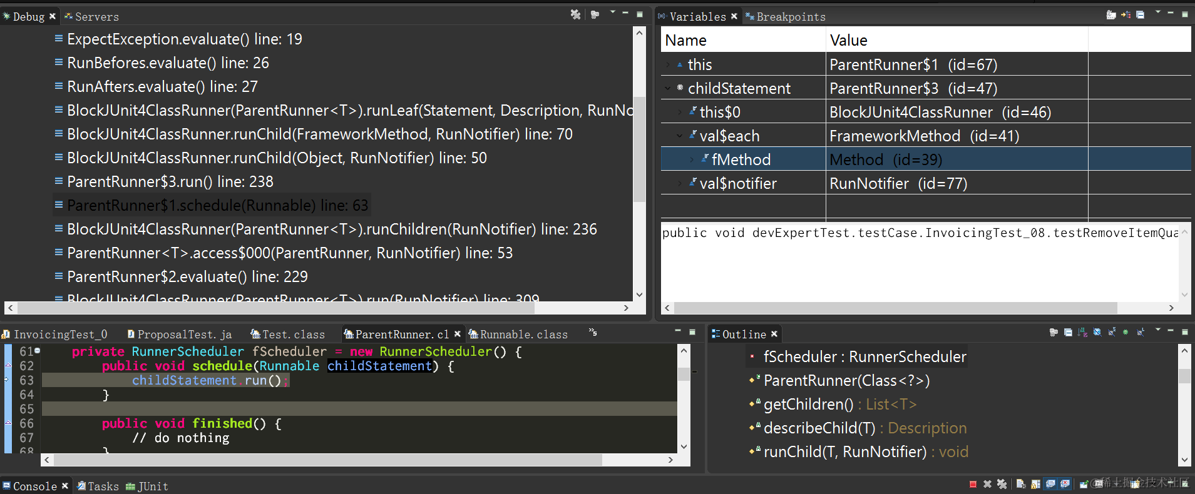
Task: Hide fields in the Outline view
Action: 1097,332
